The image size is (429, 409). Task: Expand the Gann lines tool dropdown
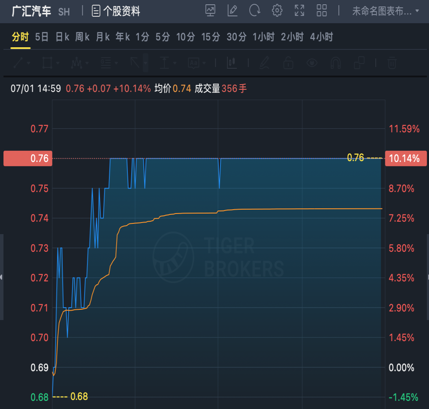116,63
